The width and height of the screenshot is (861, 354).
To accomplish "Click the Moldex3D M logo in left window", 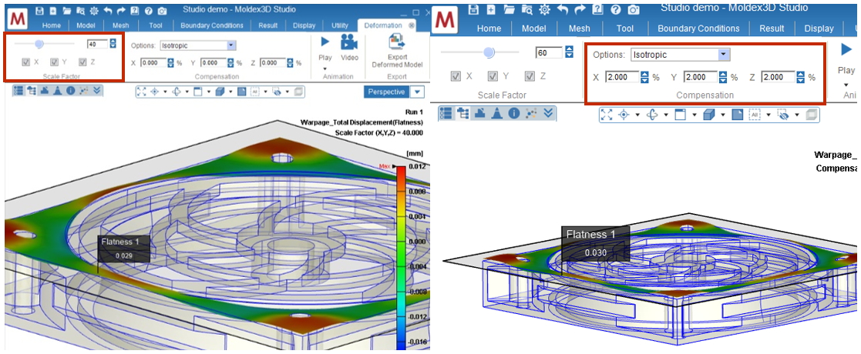I will (x=18, y=20).
